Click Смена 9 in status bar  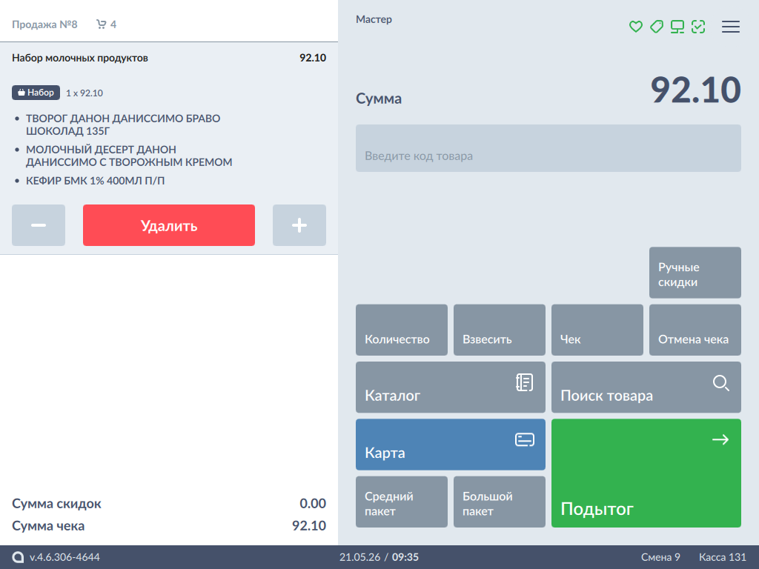click(660, 557)
